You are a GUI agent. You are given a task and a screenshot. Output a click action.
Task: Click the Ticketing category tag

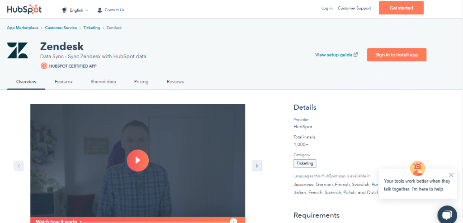[x=305, y=163]
